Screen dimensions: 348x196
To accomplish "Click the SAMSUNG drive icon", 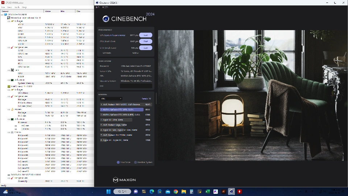I will pyautogui.click(x=9, y=175).
